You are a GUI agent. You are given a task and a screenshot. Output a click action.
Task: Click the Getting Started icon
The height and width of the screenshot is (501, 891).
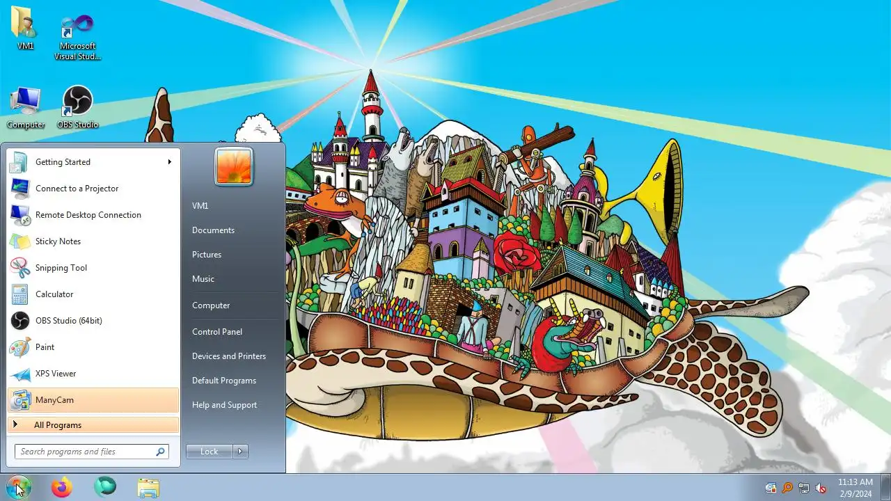pyautogui.click(x=19, y=162)
